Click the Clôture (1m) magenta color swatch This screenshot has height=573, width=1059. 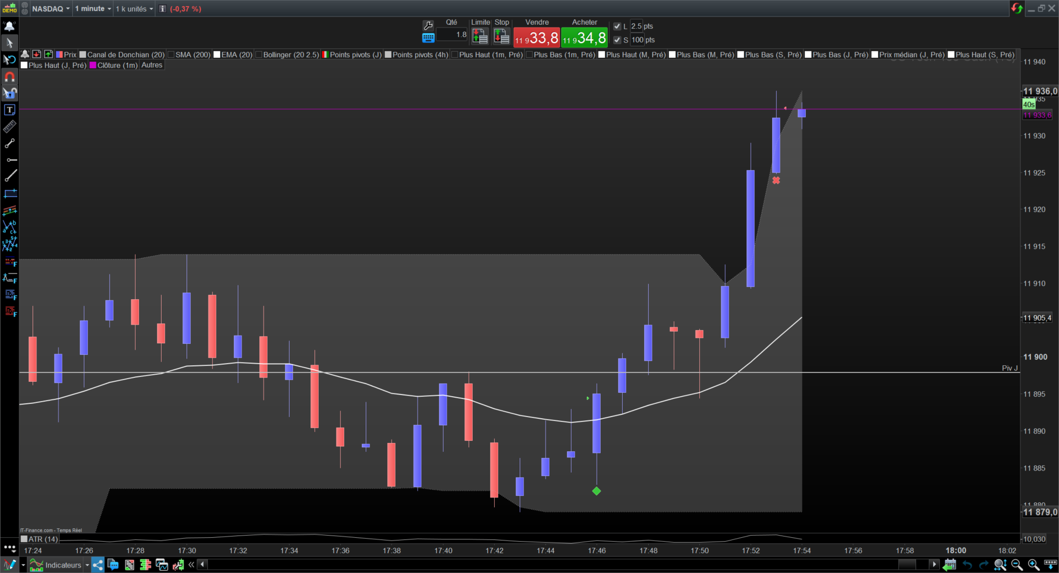coord(93,65)
